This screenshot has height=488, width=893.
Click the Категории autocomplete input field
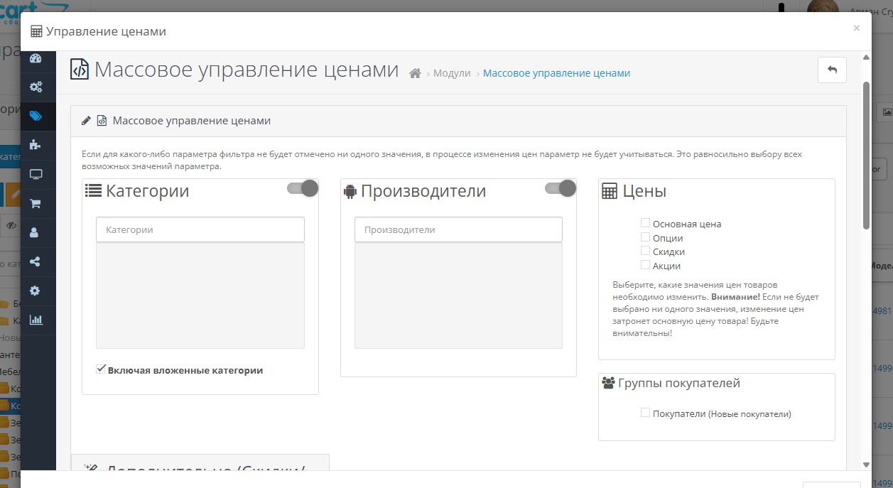(x=200, y=229)
